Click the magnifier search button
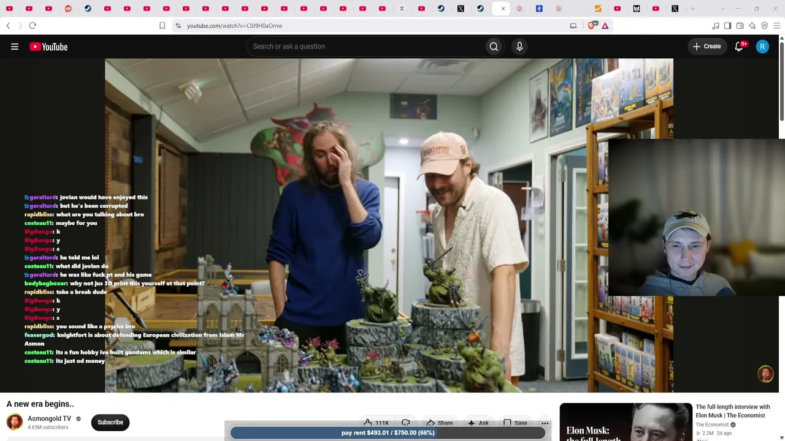This screenshot has height=441, width=785. tap(494, 47)
